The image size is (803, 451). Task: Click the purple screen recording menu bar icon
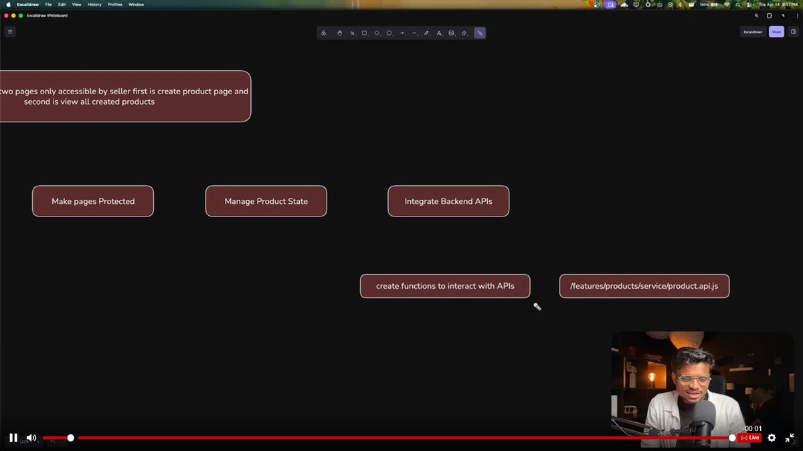pos(610,4)
